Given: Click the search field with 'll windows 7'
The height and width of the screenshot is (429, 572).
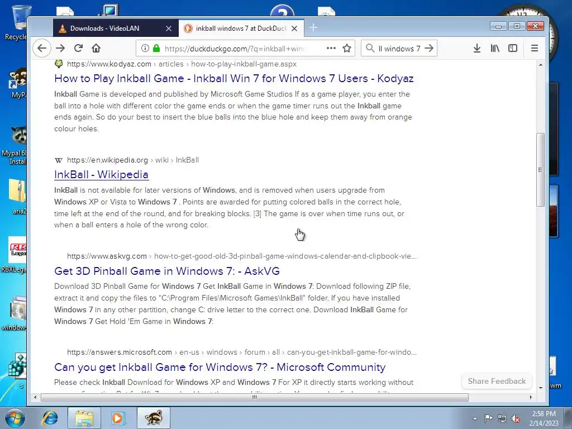Looking at the screenshot, I should 399,49.
